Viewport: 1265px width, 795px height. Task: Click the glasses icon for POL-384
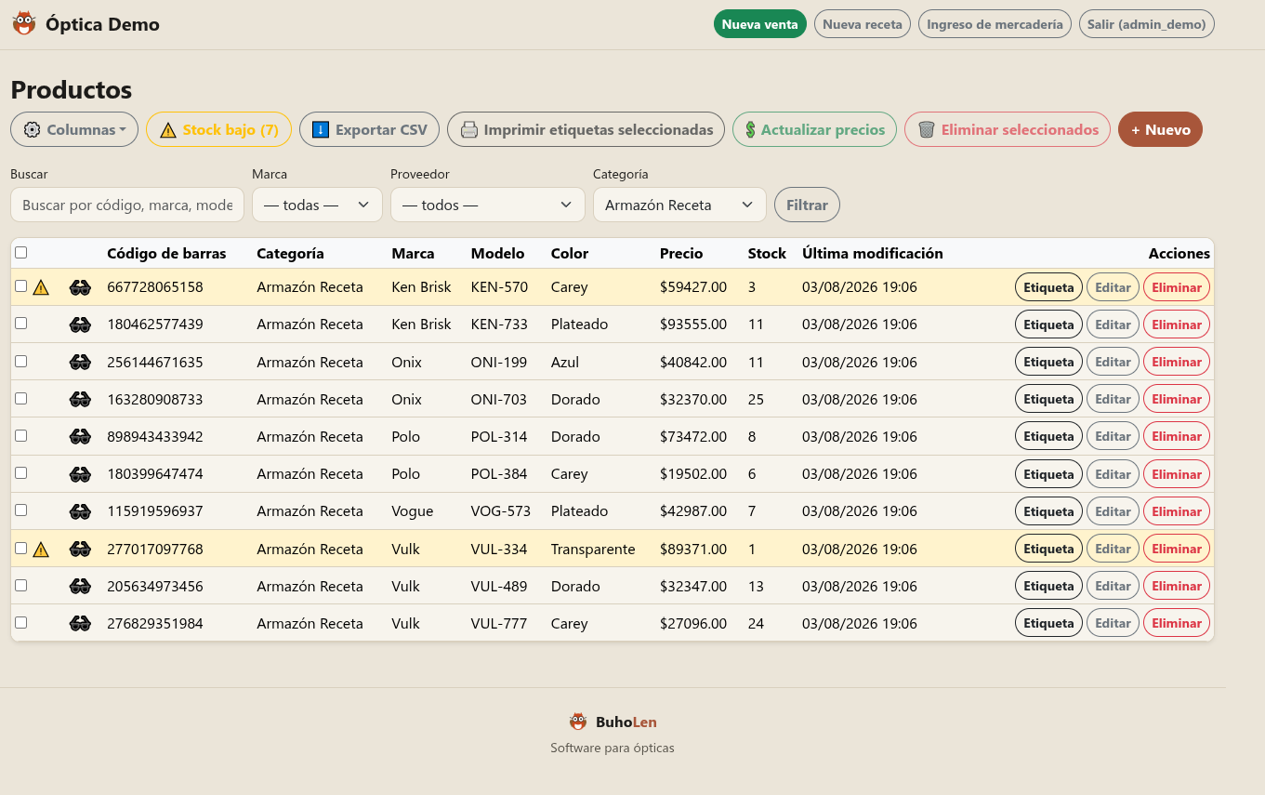coord(80,474)
